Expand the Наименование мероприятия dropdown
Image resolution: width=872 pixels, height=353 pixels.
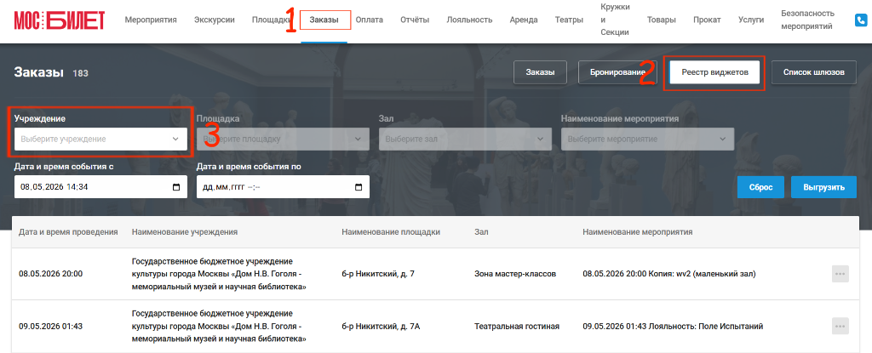tap(647, 139)
